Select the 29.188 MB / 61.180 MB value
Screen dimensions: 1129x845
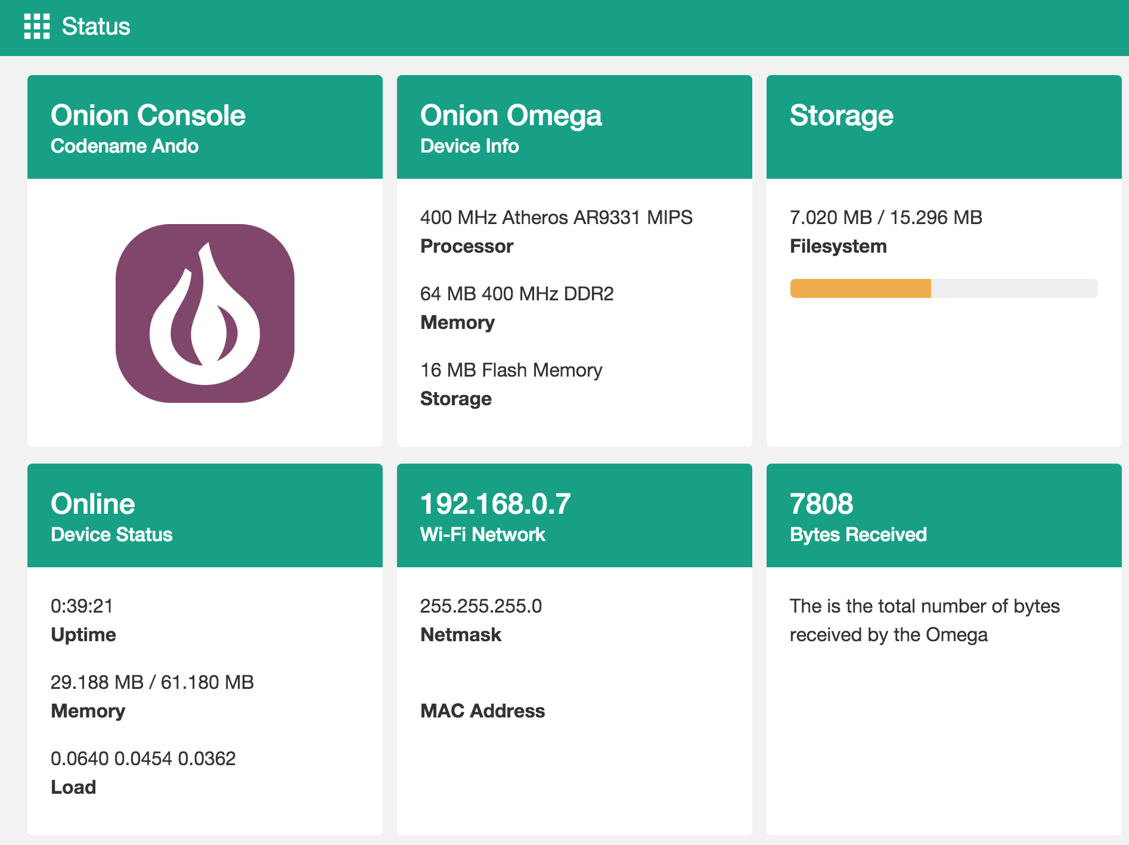point(152,682)
